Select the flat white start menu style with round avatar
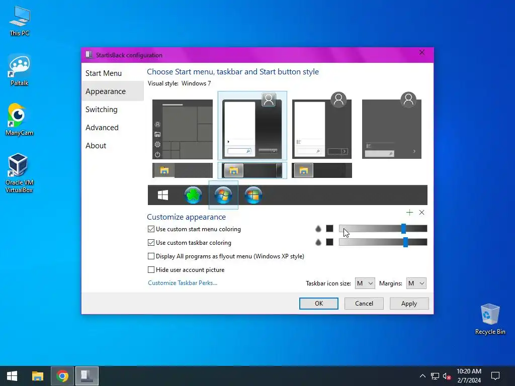Image resolution: width=515 pixels, height=386 pixels. click(322, 126)
